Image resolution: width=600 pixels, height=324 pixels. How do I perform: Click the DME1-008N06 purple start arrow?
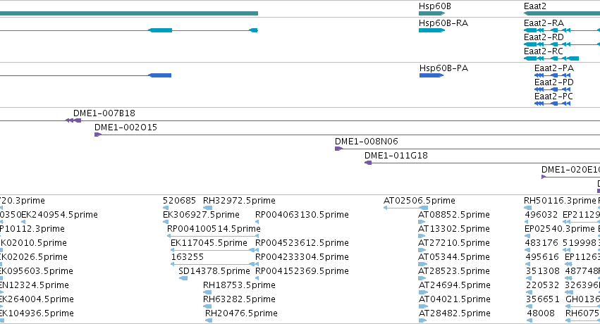[338, 149]
